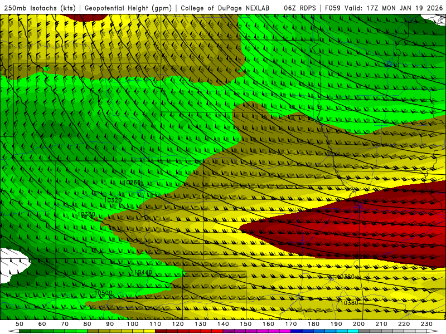
Task: Click the 10260 height contour label
Action: click(x=132, y=183)
